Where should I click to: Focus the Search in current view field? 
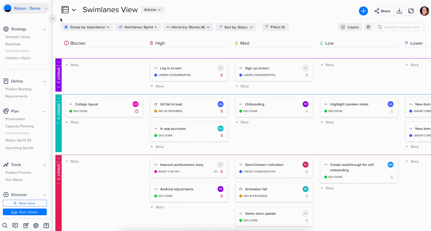(401, 27)
